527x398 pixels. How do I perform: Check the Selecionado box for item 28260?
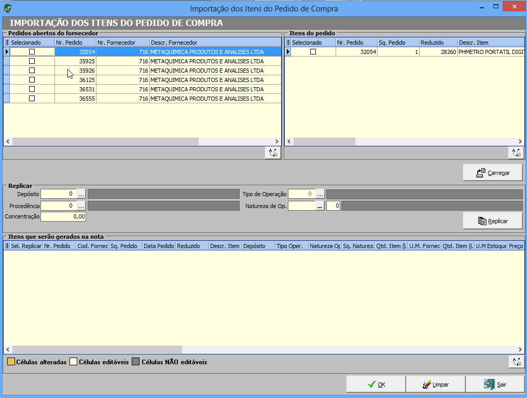click(312, 52)
